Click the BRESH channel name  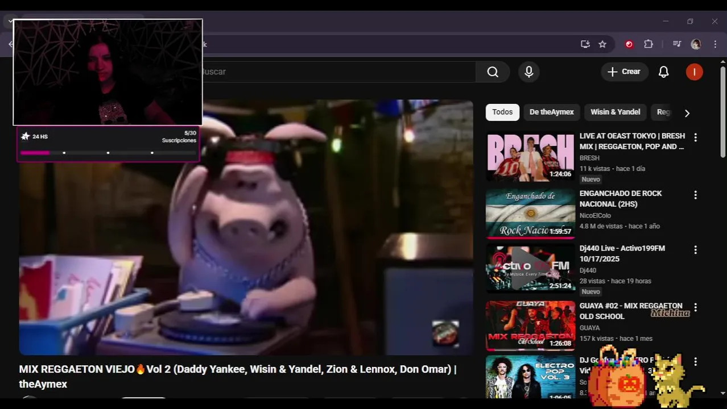tap(589, 158)
